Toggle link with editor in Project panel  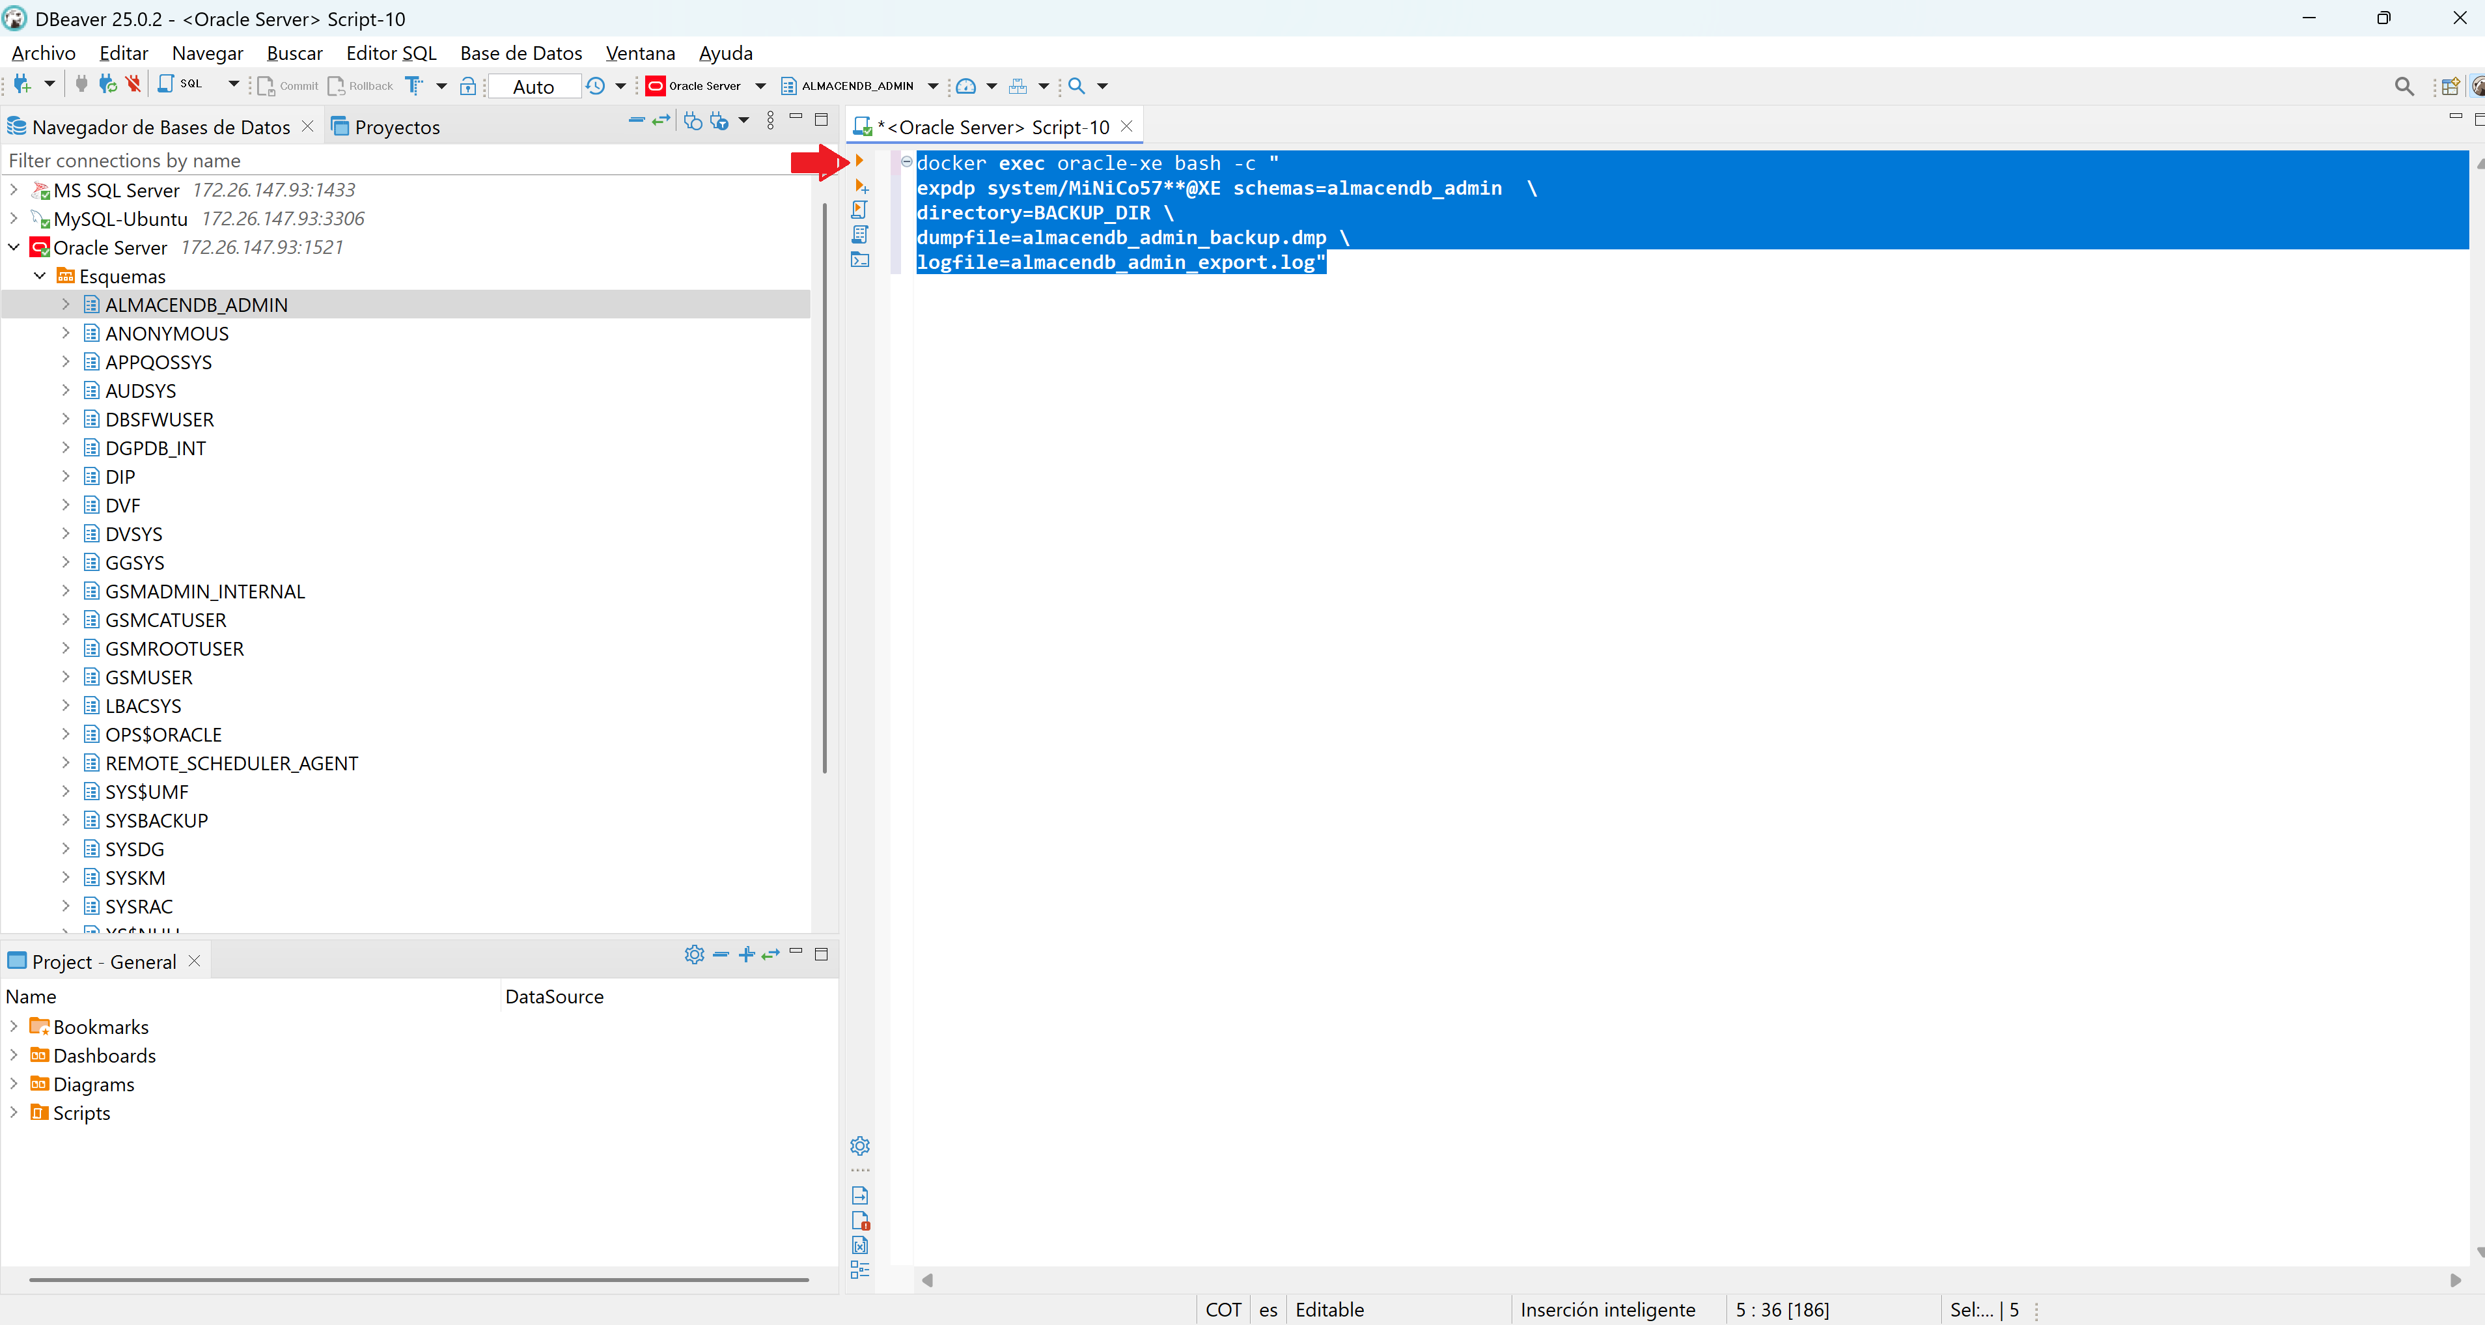pos(770,955)
